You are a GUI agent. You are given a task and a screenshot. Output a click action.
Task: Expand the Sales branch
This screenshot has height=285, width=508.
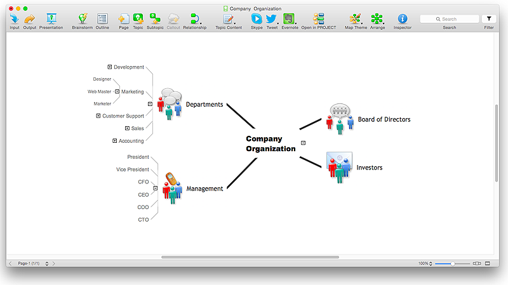128,128
